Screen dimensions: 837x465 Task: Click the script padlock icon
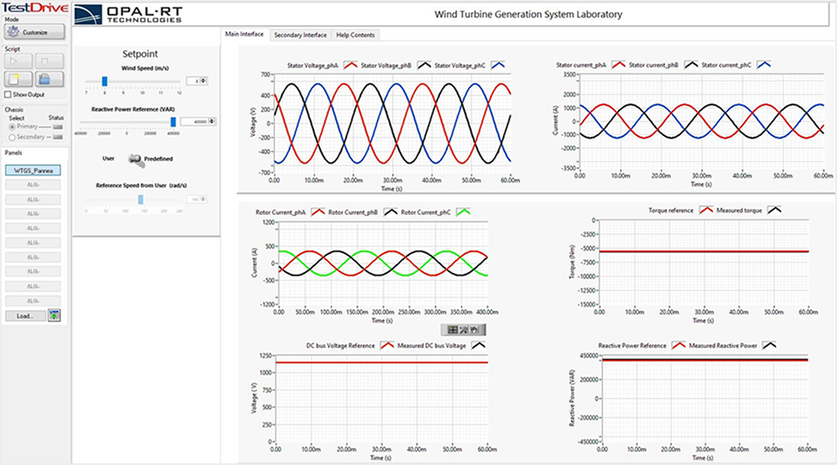[49, 78]
